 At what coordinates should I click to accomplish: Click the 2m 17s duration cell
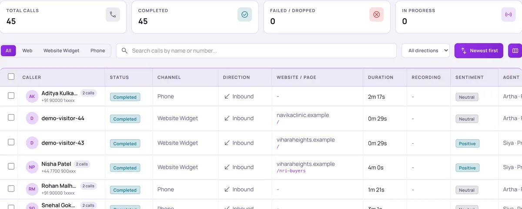click(x=376, y=97)
